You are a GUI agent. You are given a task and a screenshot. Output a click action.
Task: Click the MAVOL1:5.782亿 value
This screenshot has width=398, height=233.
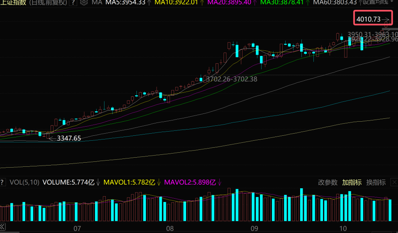coord(129,183)
